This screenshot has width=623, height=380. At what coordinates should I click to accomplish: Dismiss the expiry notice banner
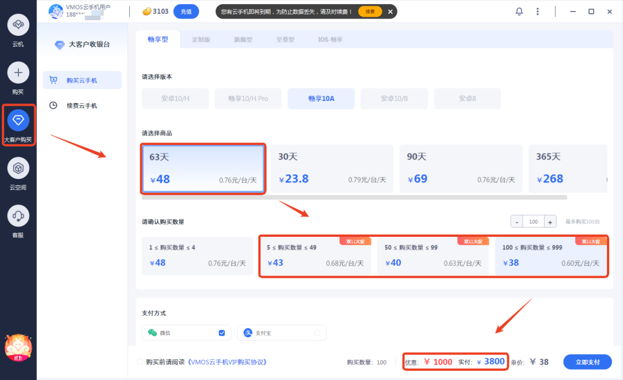coord(390,12)
